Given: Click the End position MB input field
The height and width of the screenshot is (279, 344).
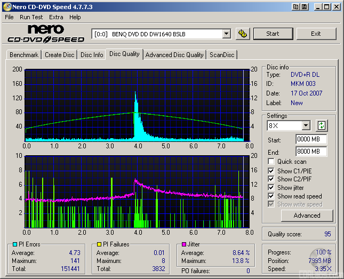Looking at the screenshot, I should point(310,152).
